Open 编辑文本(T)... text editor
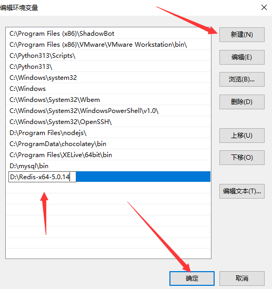The width and height of the screenshot is (272, 289). (241, 191)
